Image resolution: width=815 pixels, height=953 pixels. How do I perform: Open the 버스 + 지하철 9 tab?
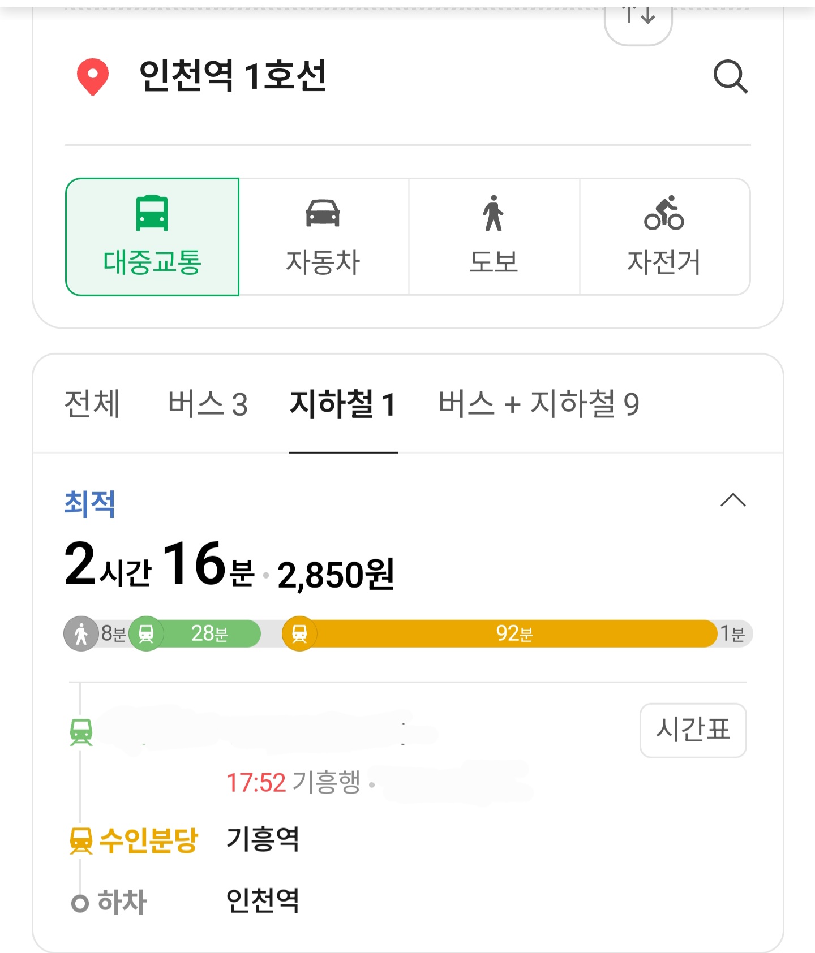(539, 404)
